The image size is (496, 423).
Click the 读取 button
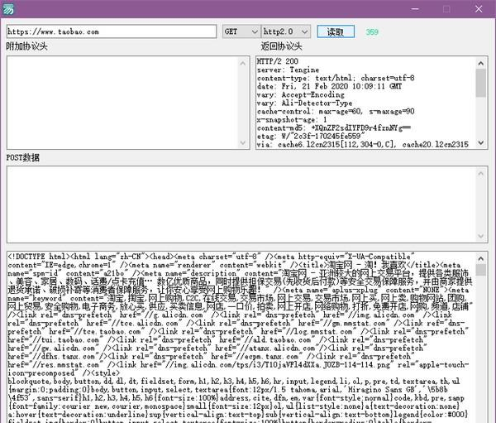point(336,31)
